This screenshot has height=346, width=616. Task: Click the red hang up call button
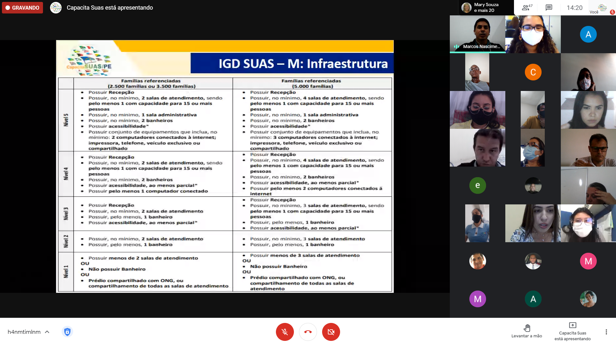pos(308,332)
